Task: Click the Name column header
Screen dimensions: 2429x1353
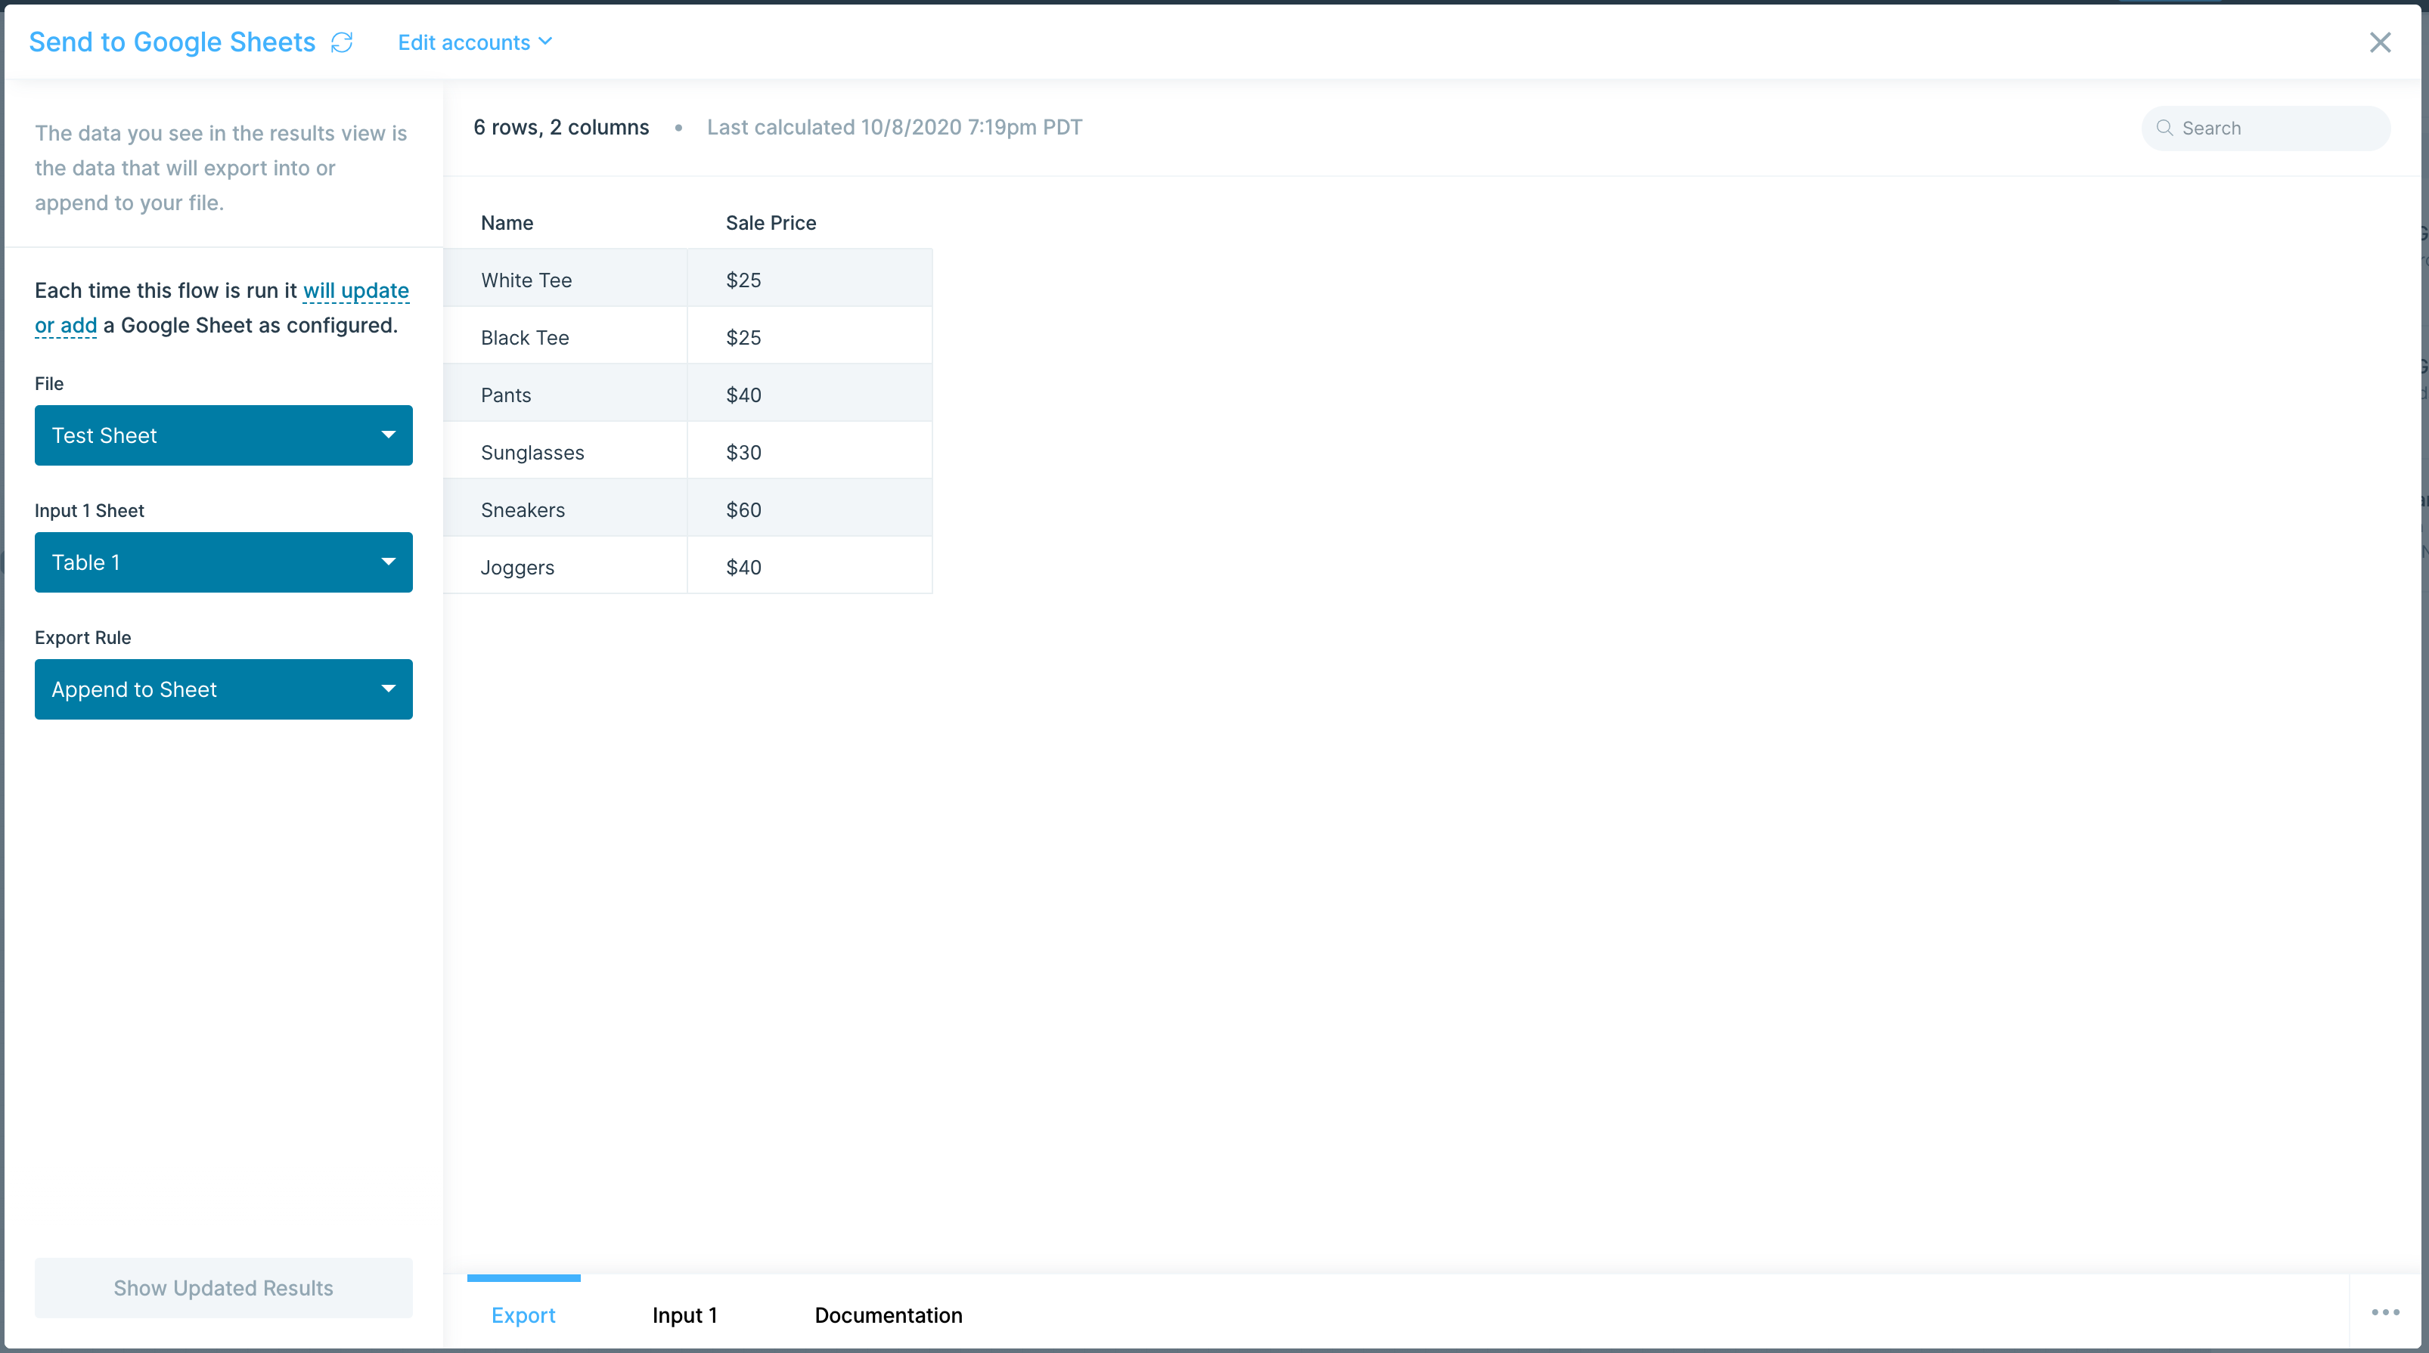Action: pos(507,223)
